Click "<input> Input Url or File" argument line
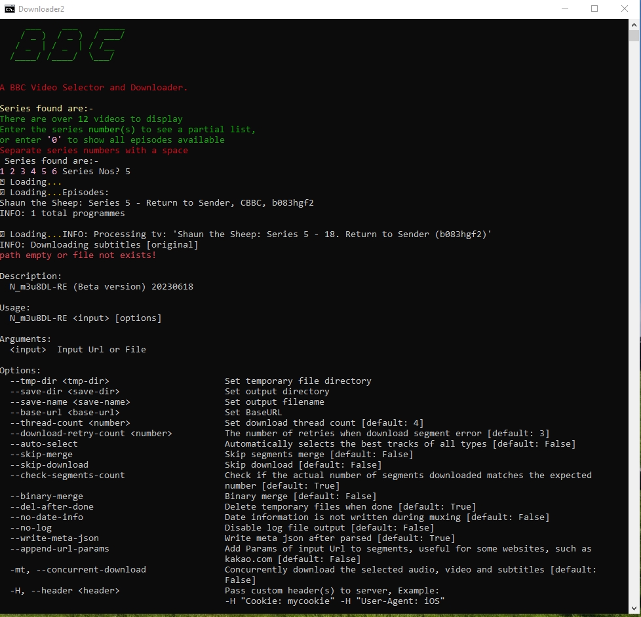Screen dimensions: 641x617 click(78, 349)
